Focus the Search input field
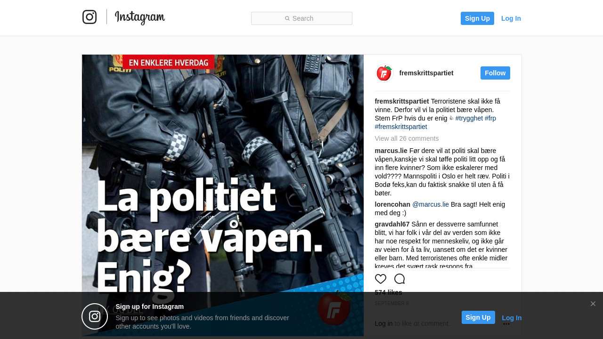 tap(301, 18)
